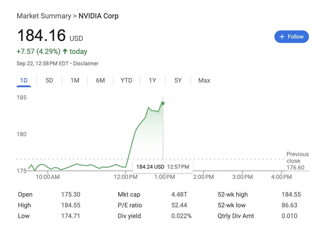Click the Follow button

pyautogui.click(x=291, y=37)
